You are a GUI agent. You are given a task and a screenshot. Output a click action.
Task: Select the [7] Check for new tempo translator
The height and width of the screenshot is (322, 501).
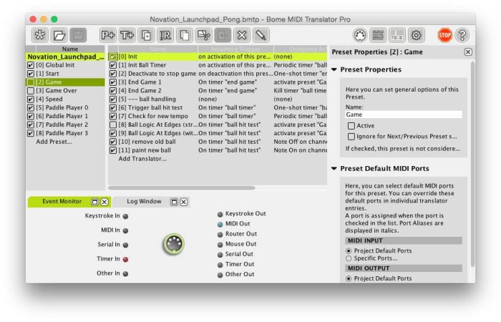click(218, 116)
